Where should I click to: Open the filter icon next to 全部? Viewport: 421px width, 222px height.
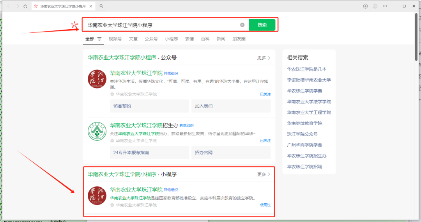(99, 39)
